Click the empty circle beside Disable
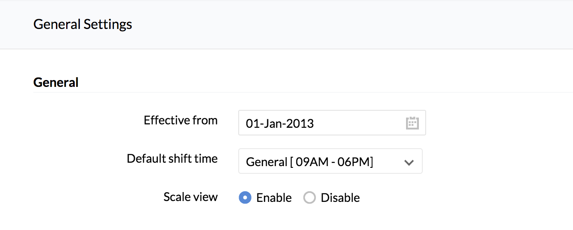This screenshot has width=573, height=230. (x=309, y=198)
